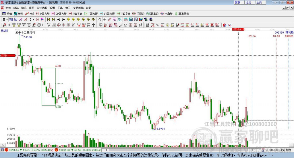Click the first yellow diamond navigation icon

tap(68, 19)
